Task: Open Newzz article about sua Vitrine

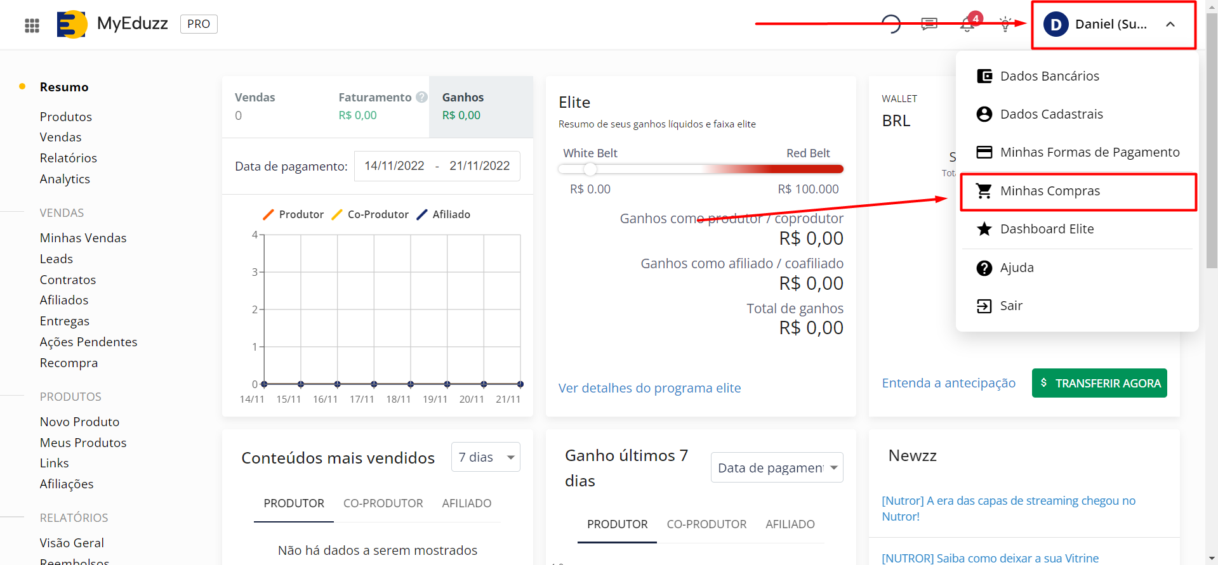Action: pos(990,558)
